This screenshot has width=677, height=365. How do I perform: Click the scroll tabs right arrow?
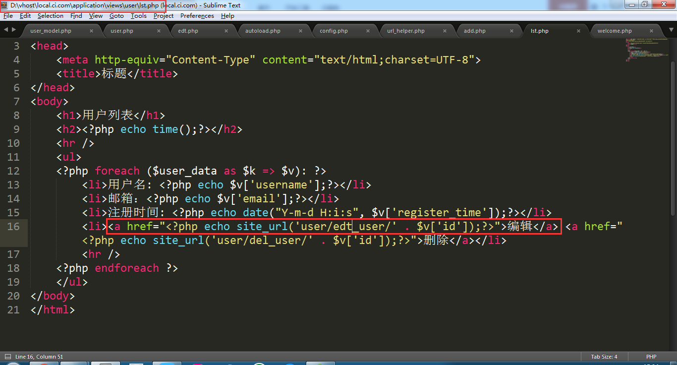[x=13, y=30]
